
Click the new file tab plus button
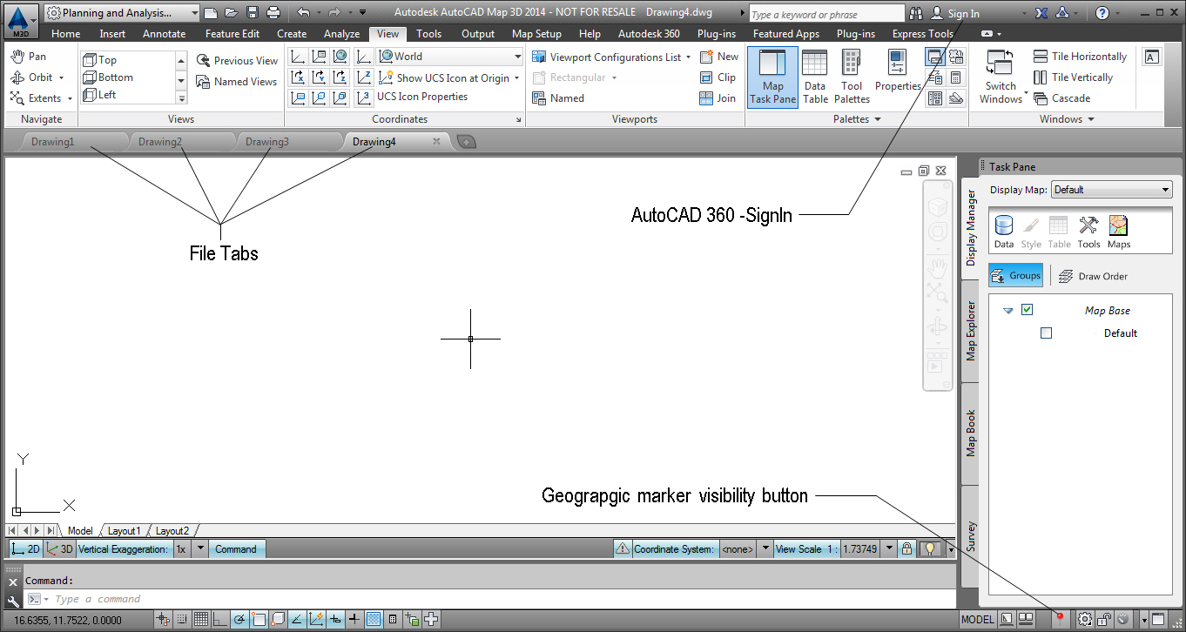[468, 142]
